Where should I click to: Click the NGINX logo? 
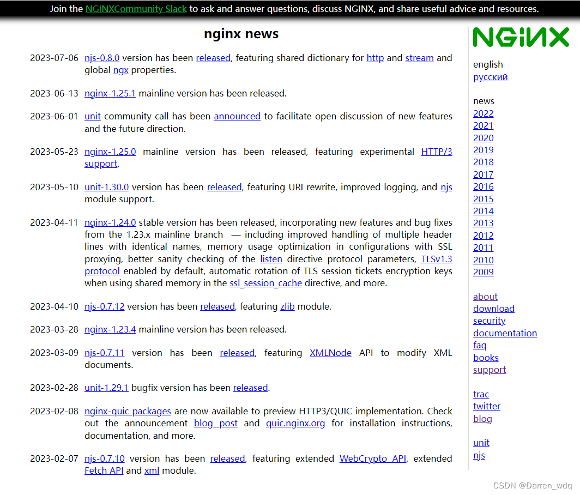tap(521, 37)
